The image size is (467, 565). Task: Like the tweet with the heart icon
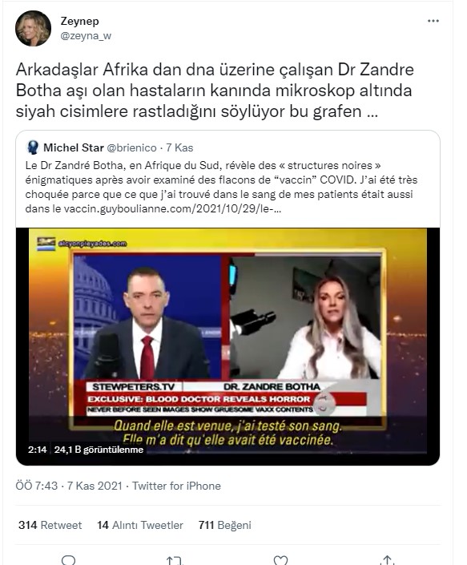280,560
